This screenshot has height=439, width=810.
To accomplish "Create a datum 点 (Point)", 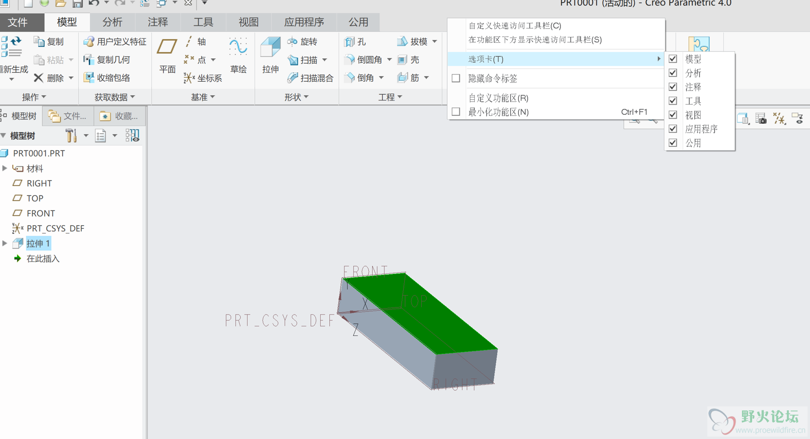I will point(195,60).
